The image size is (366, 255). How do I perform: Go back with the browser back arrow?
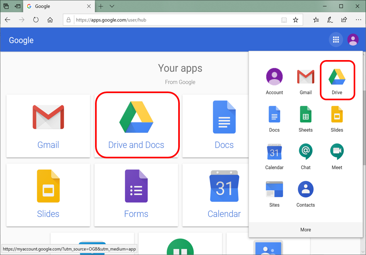pyautogui.click(x=8, y=20)
